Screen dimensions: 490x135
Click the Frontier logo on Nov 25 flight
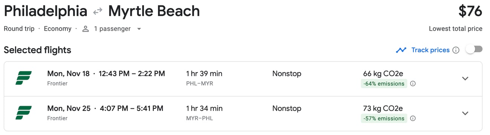pos(23,113)
